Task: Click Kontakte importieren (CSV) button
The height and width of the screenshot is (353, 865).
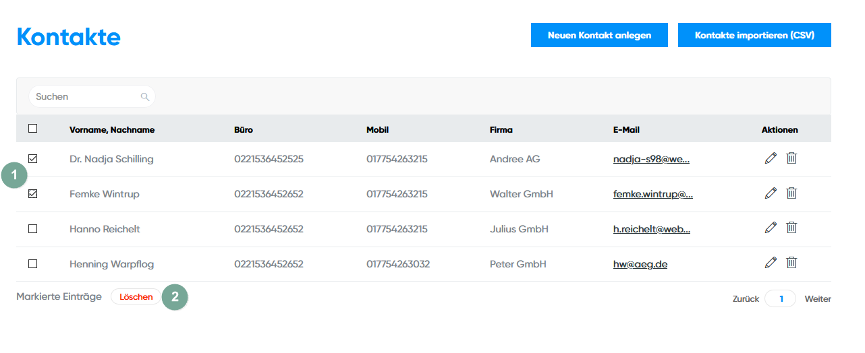Action: (754, 35)
